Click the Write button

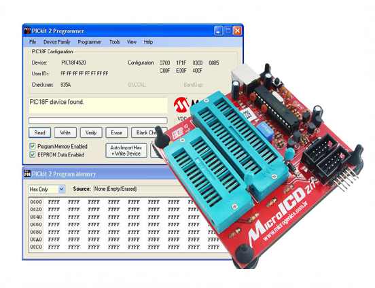pos(65,132)
